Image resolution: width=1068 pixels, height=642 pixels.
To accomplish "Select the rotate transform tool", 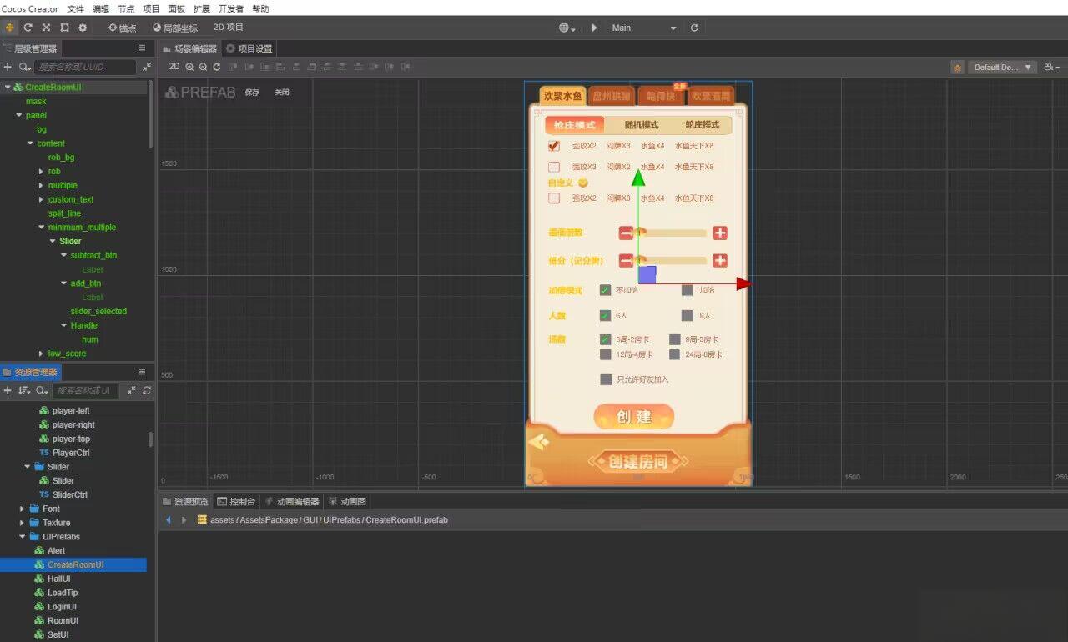I will coord(28,28).
